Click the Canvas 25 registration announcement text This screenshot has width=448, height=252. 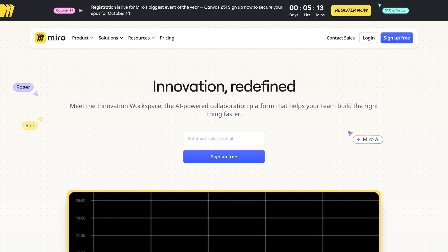click(187, 10)
